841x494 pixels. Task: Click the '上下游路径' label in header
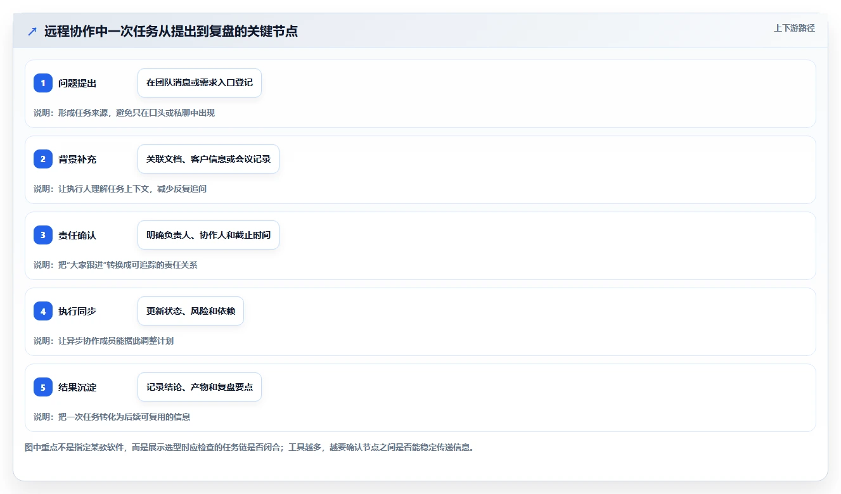pyautogui.click(x=794, y=28)
